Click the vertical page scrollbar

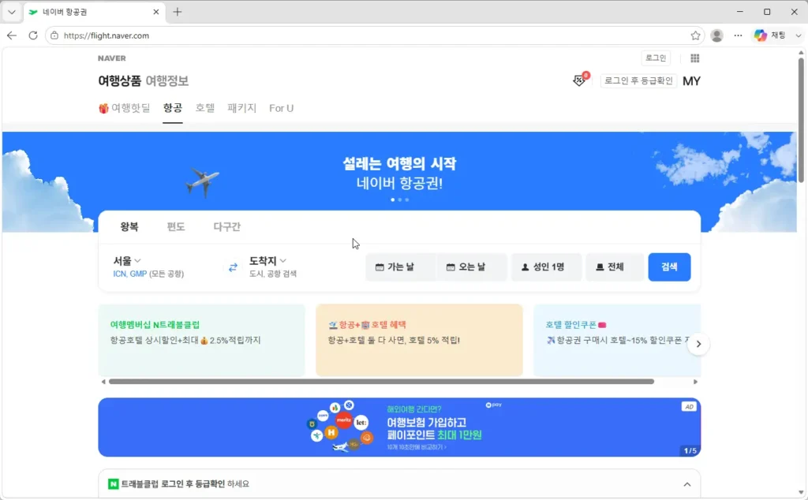802,119
